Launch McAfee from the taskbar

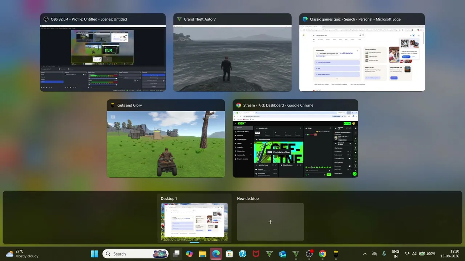point(256,254)
